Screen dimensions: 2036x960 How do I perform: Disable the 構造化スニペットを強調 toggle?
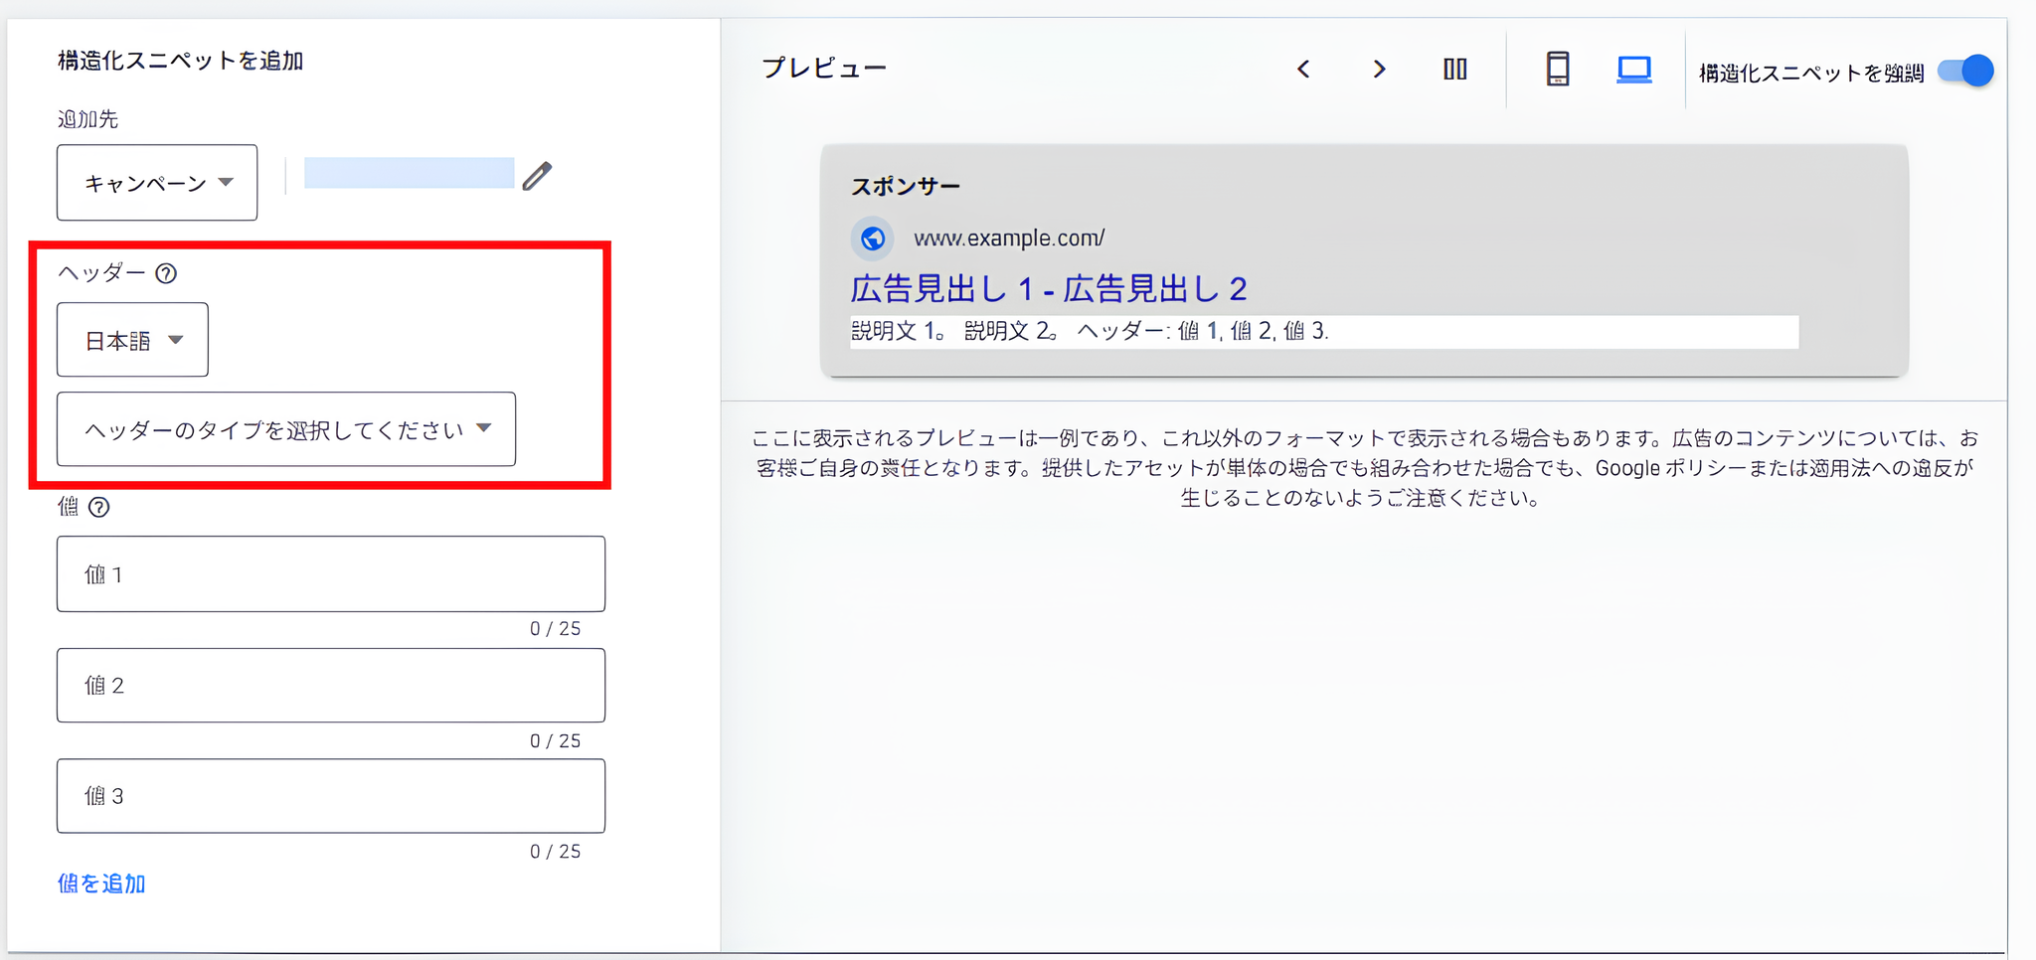click(1968, 71)
